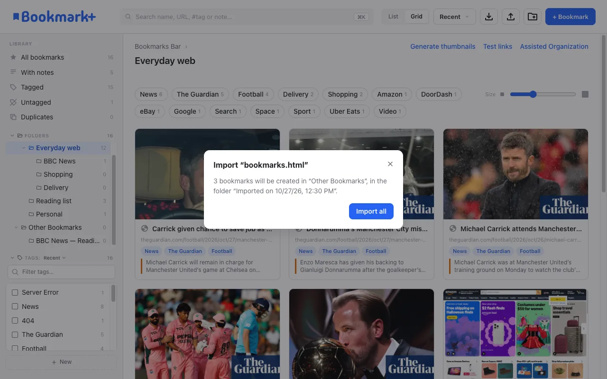Switch to Grid view
607x379 pixels.
(416, 17)
